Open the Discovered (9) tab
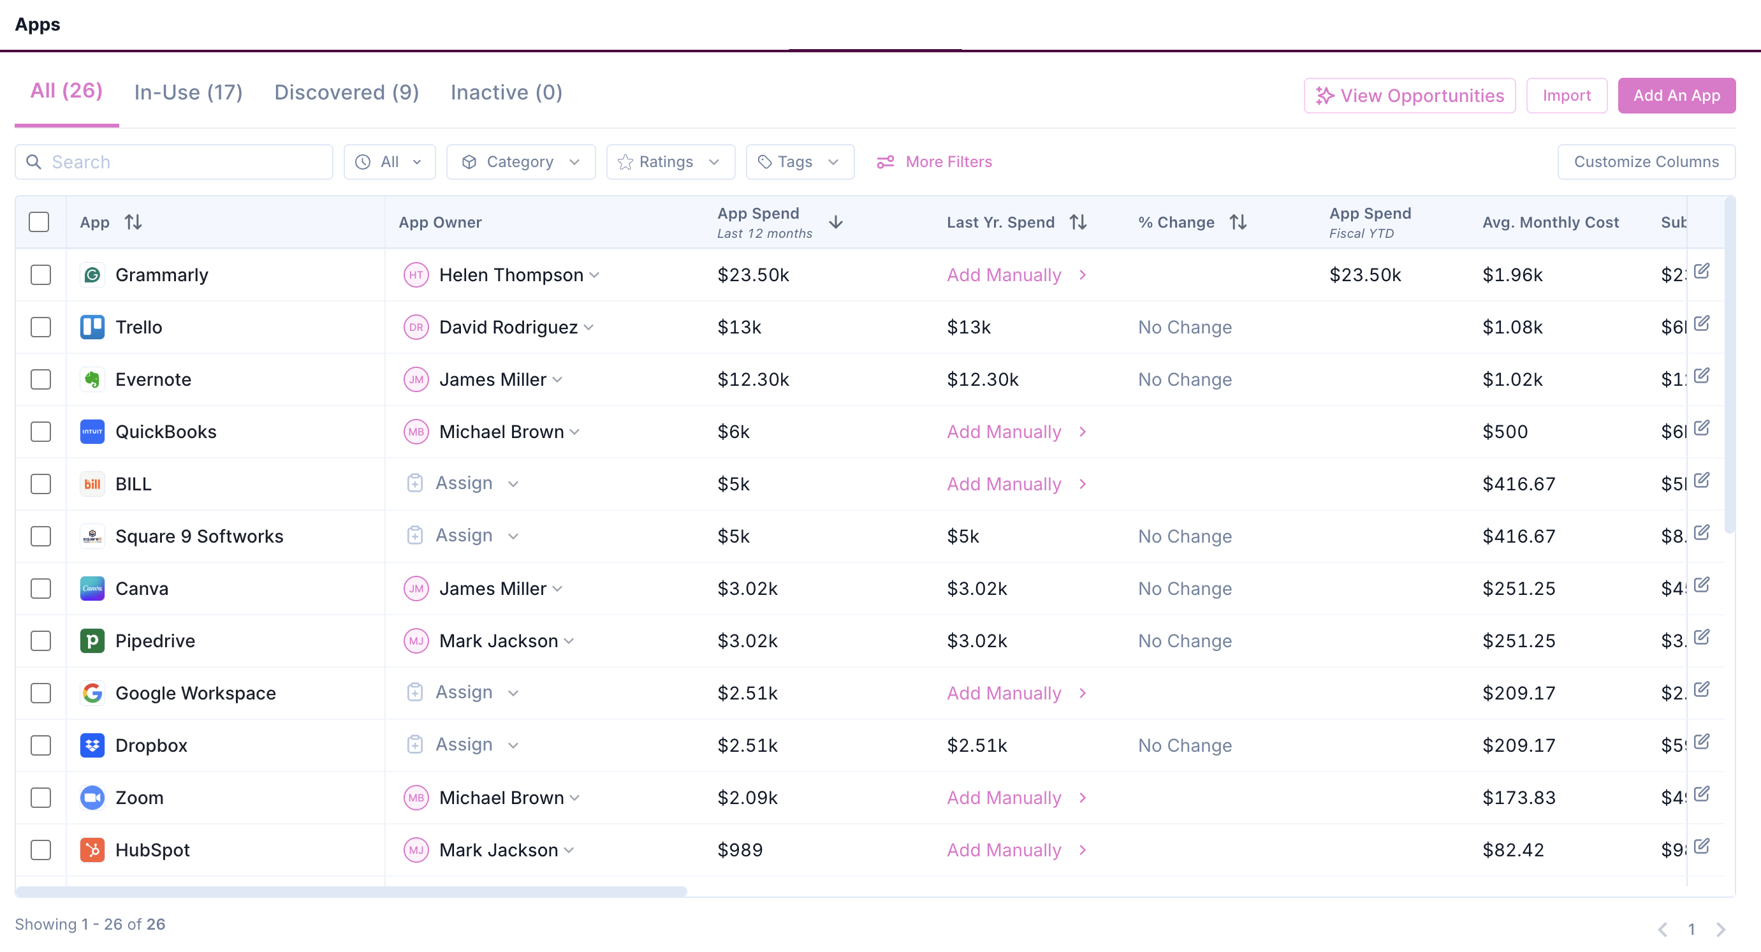 (346, 92)
